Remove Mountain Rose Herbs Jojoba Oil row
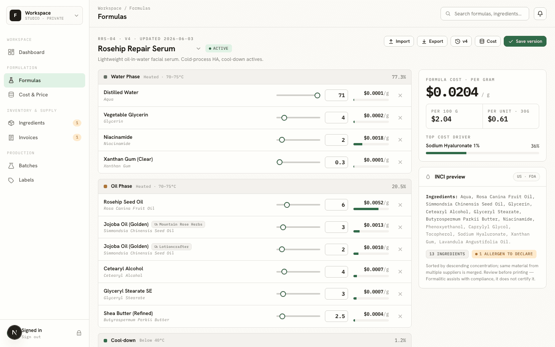The height and width of the screenshot is (347, 555). click(400, 227)
